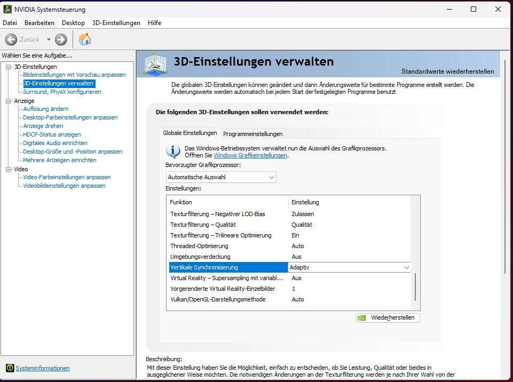Screen dimensions: 513x382
Task: Select Virtual Reality – Supersampling row
Action: [x=289, y=278]
